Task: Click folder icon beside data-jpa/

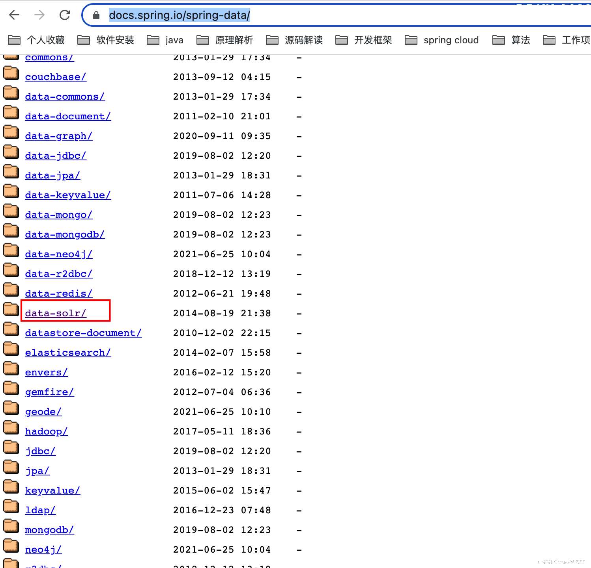Action: tap(11, 171)
